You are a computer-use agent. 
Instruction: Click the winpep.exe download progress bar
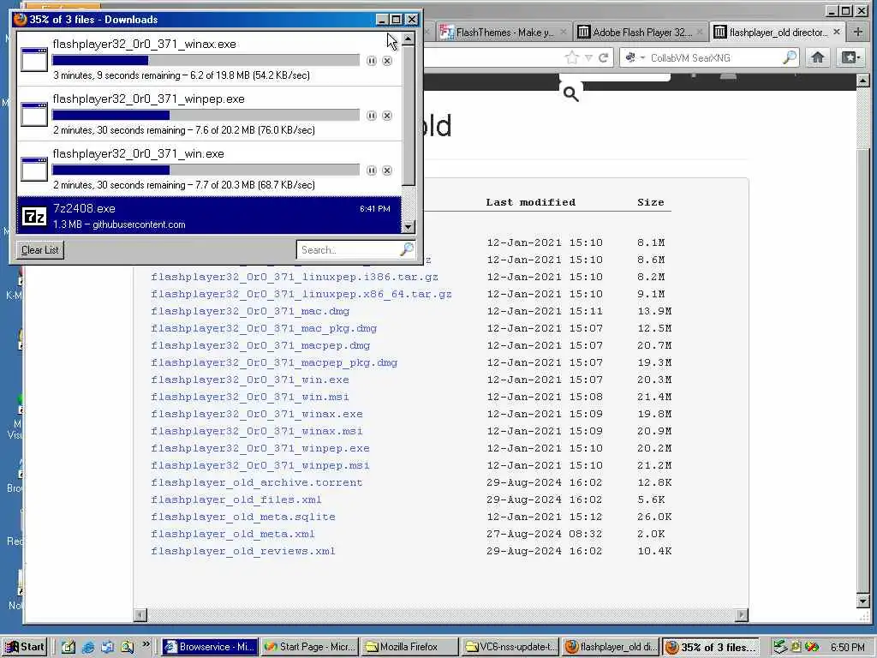pos(206,115)
